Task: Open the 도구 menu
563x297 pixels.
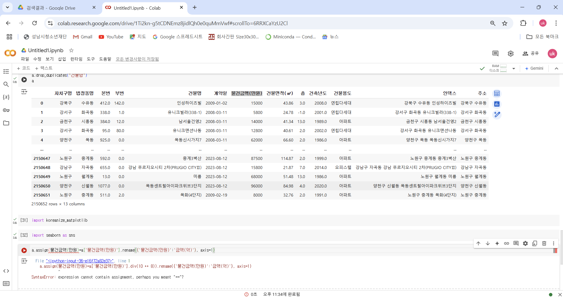Action: coord(91,59)
